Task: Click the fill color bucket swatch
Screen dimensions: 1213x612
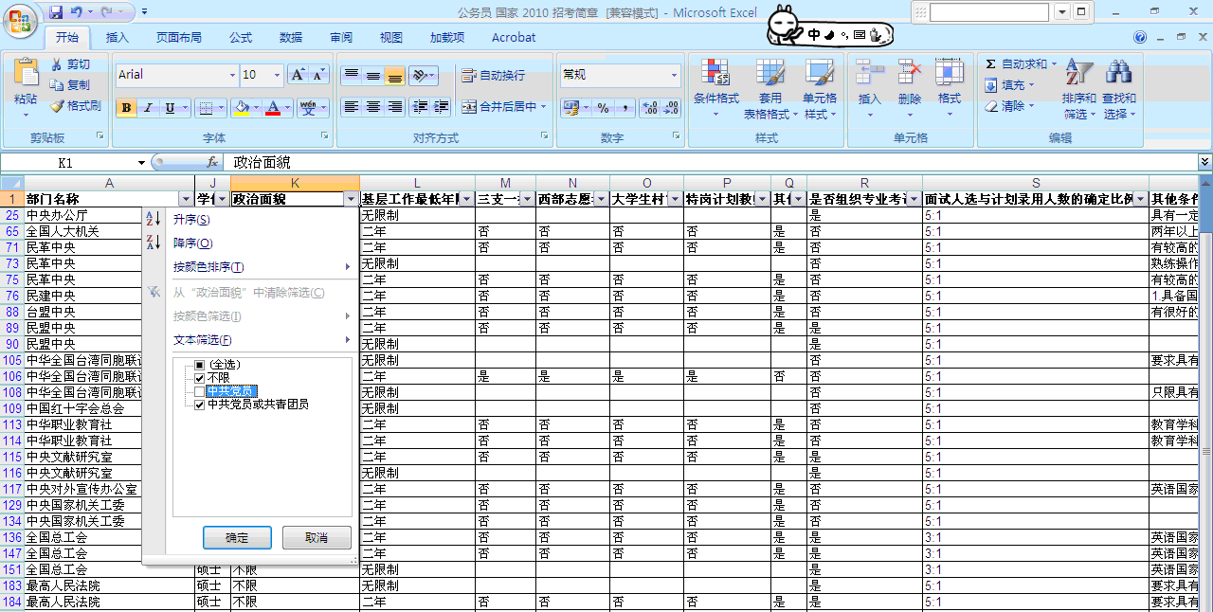Action: point(241,108)
